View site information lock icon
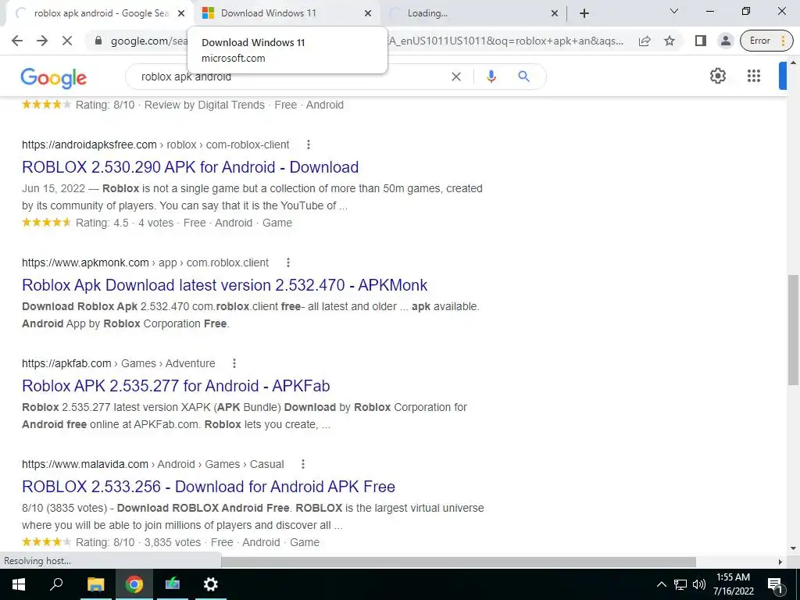 pyautogui.click(x=98, y=41)
